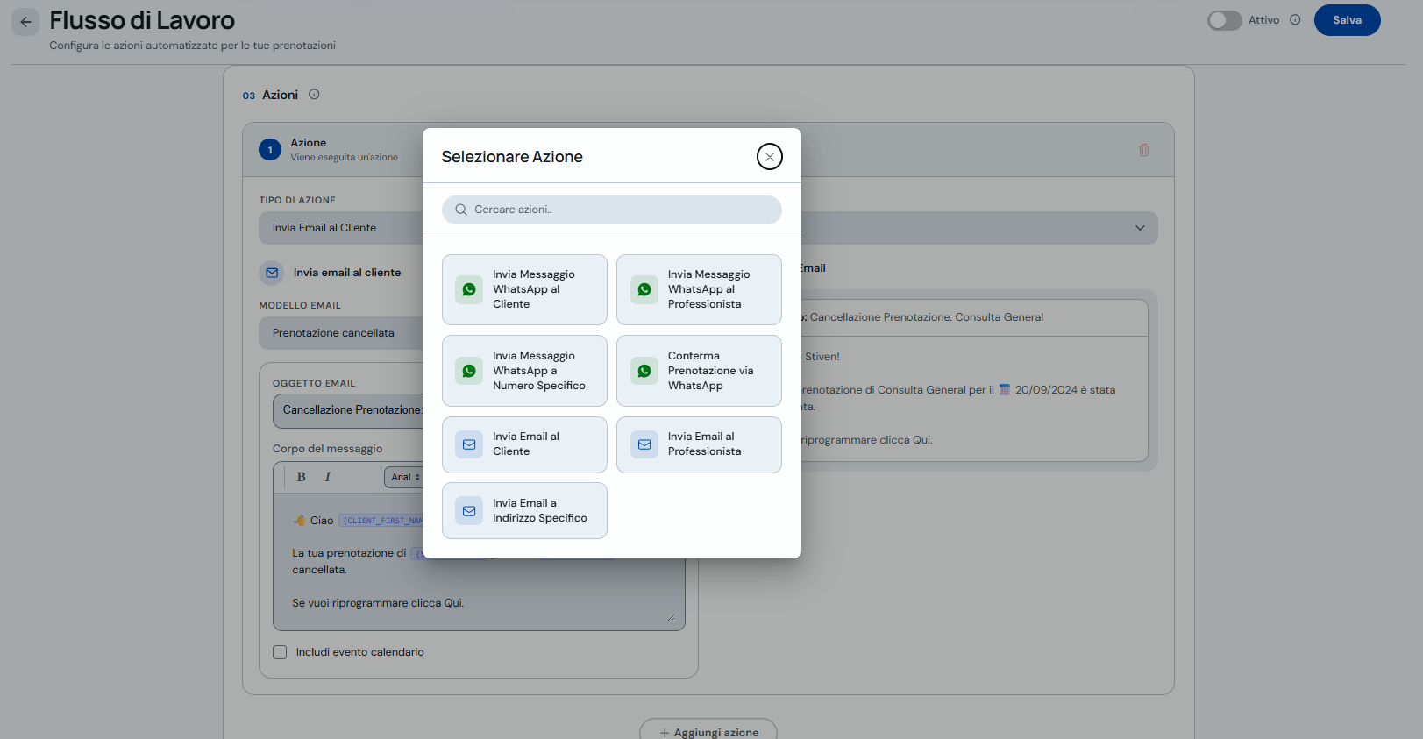Image resolution: width=1423 pixels, height=739 pixels.
Task: Open the Prenotazione cancellata template dropdown
Action: click(x=342, y=333)
